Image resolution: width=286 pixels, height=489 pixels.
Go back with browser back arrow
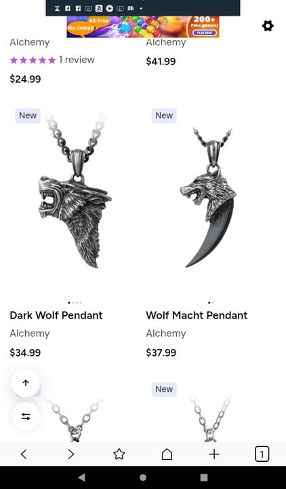click(x=24, y=454)
